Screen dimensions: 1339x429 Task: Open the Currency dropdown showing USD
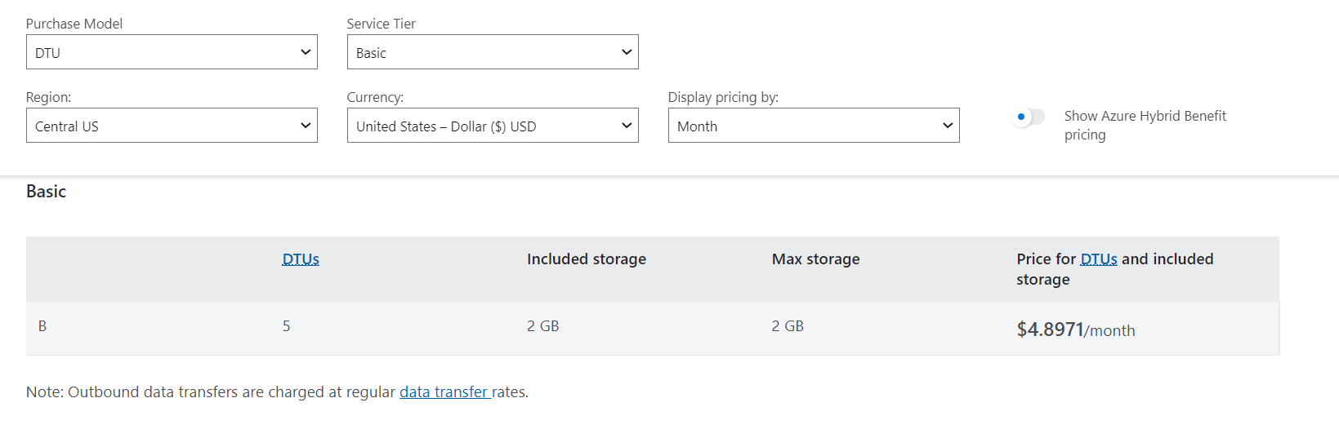tap(493, 126)
